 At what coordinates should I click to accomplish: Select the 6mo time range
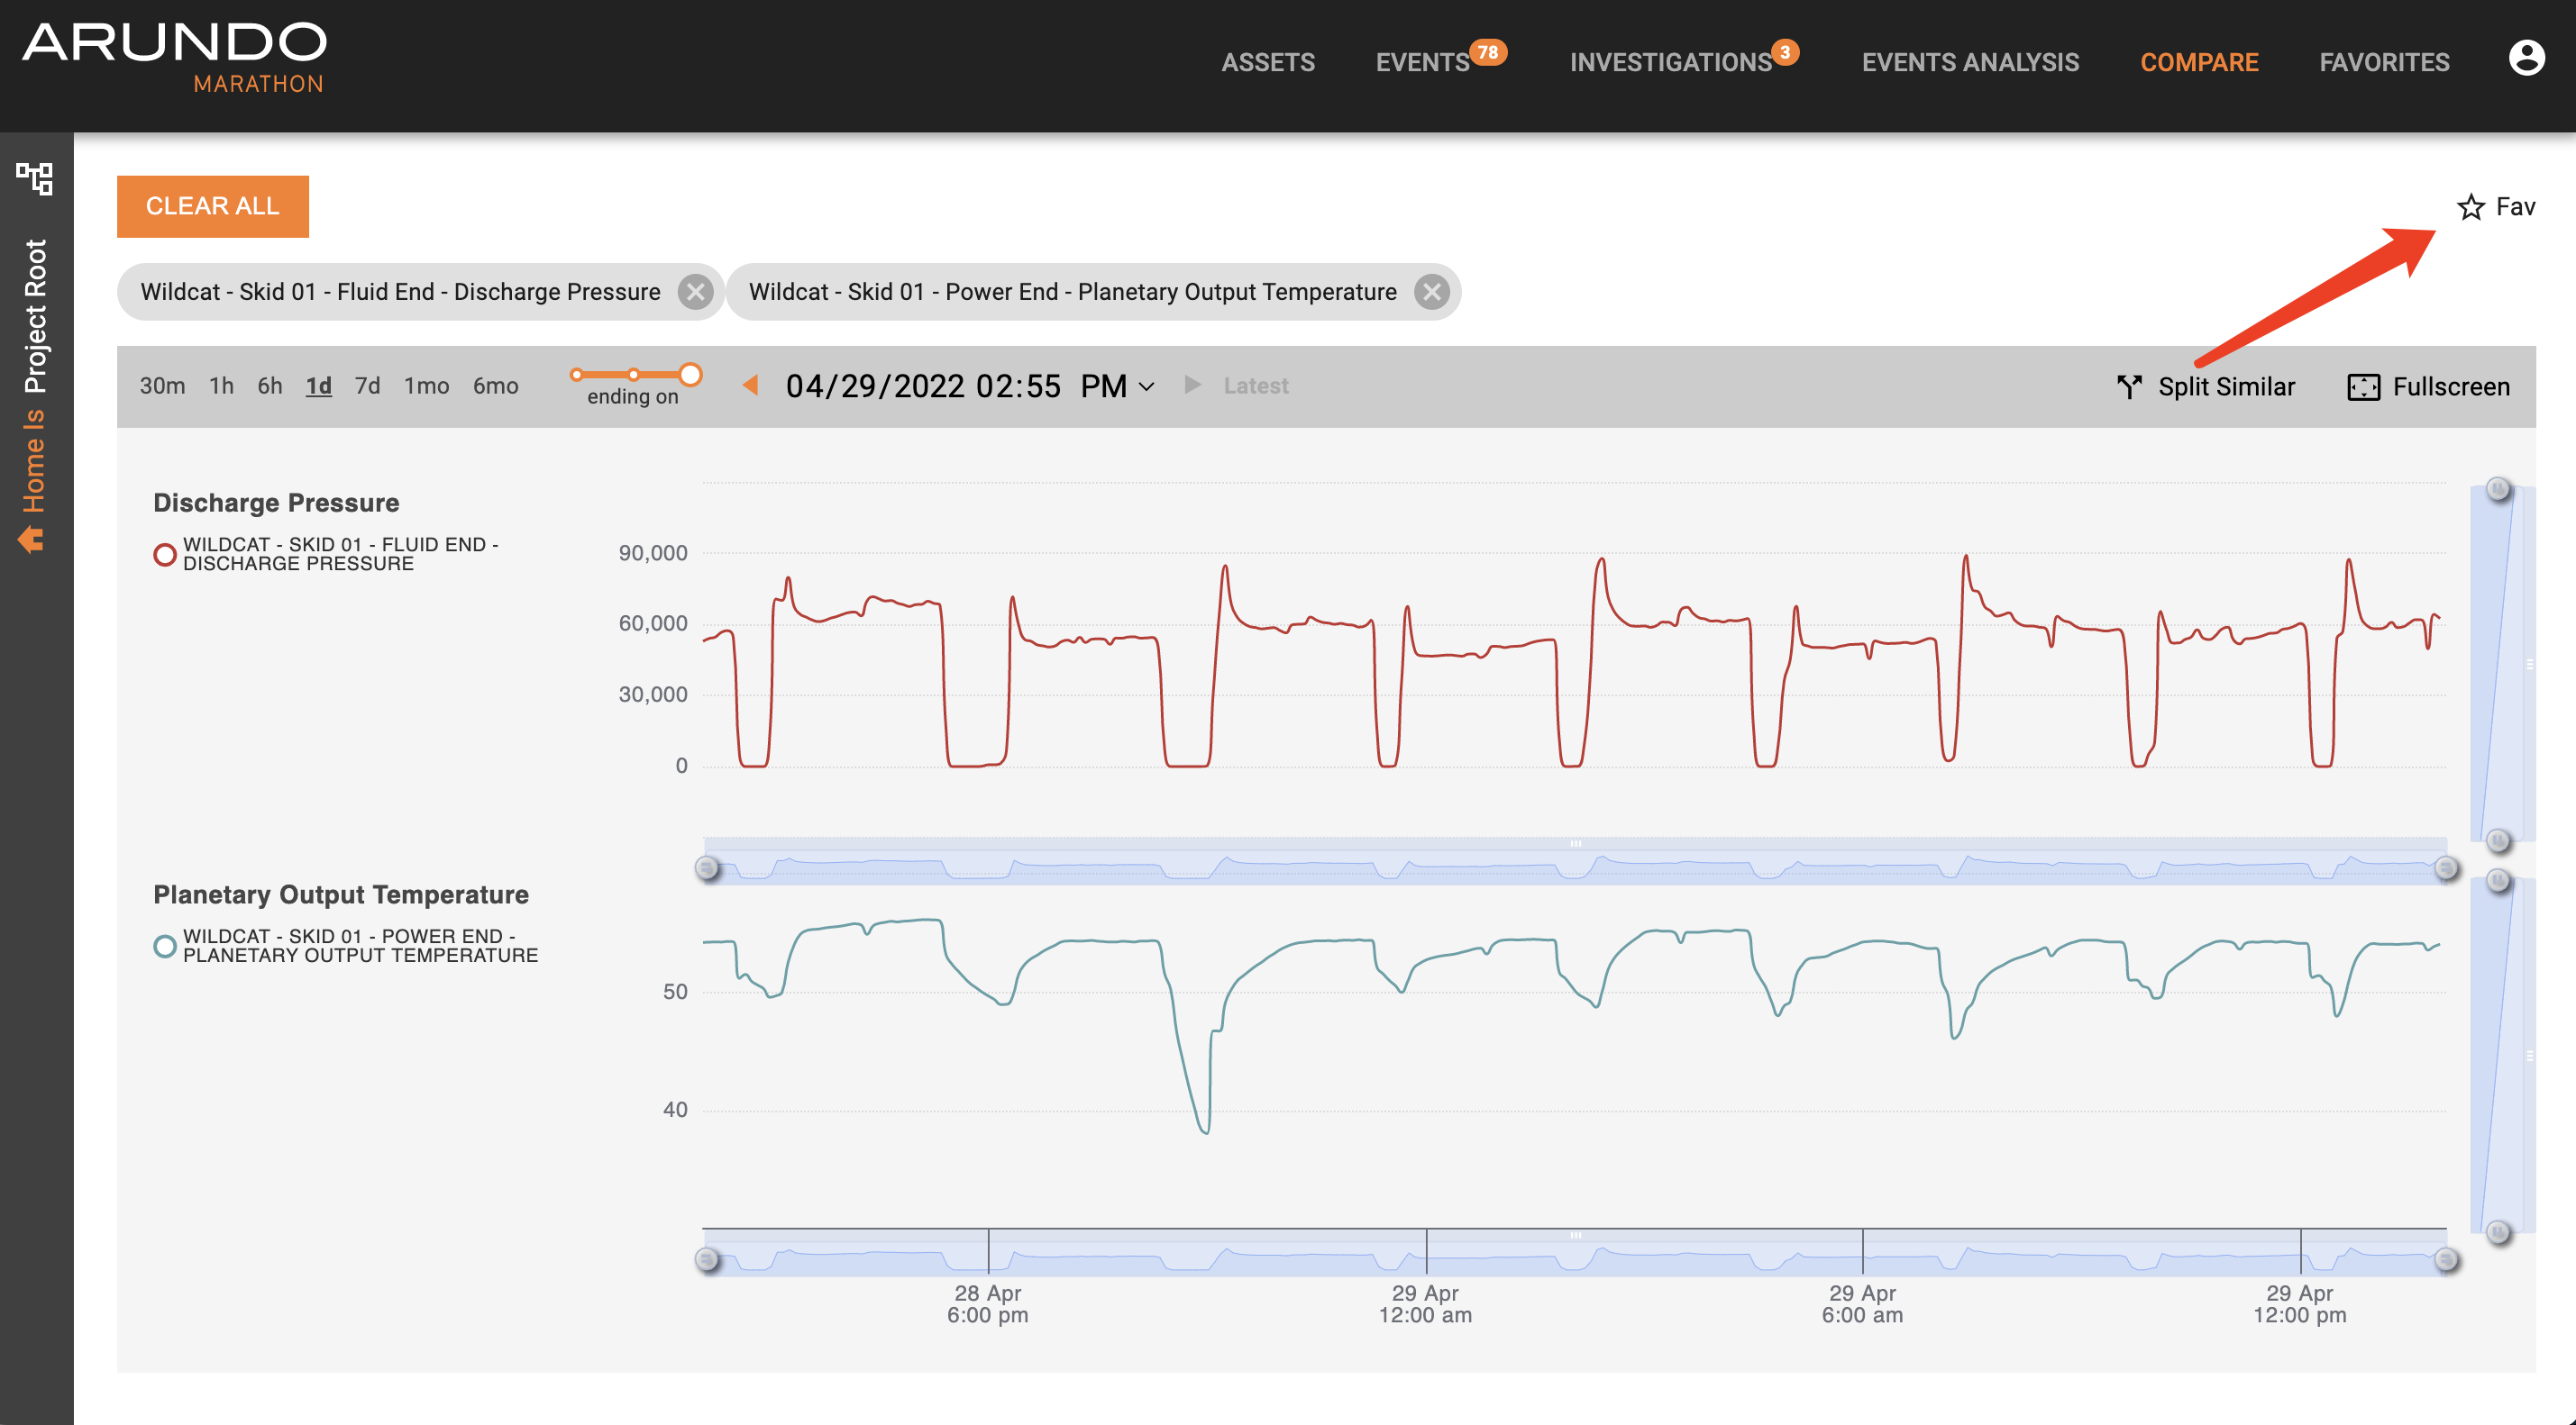[495, 386]
